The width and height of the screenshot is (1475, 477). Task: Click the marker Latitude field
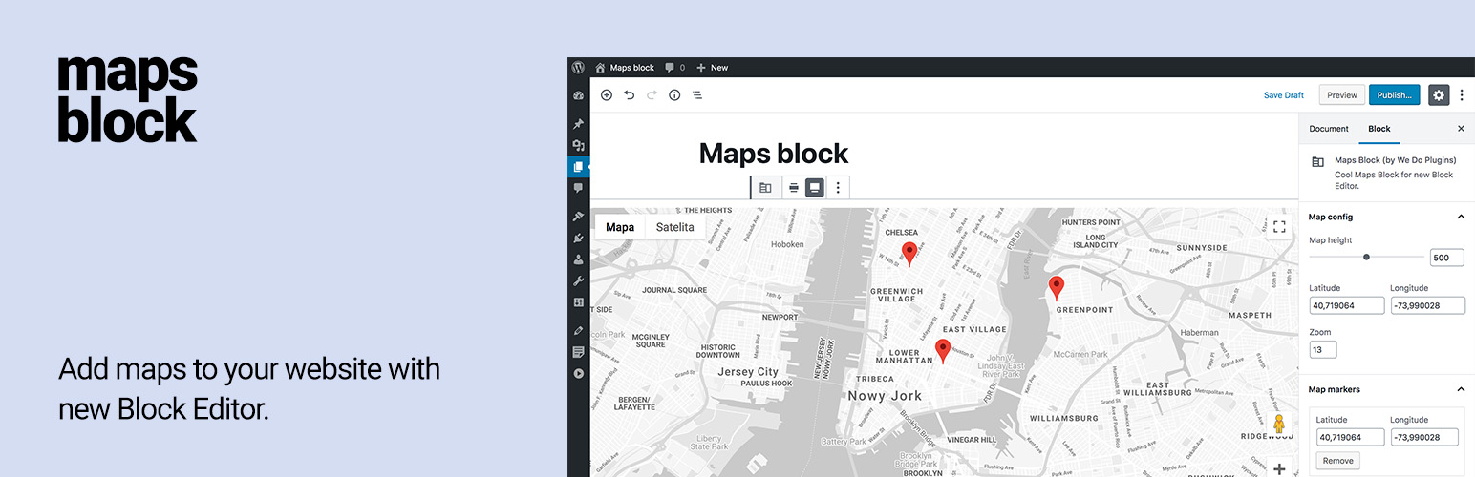(1351, 437)
